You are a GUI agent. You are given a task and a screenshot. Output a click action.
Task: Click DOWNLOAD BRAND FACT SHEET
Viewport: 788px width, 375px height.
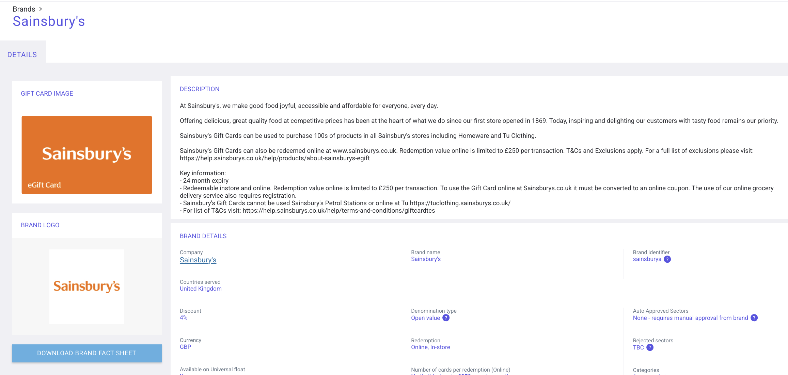click(86, 353)
